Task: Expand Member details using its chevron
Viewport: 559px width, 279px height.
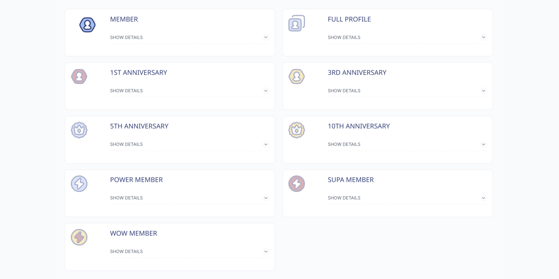Action: (266, 37)
